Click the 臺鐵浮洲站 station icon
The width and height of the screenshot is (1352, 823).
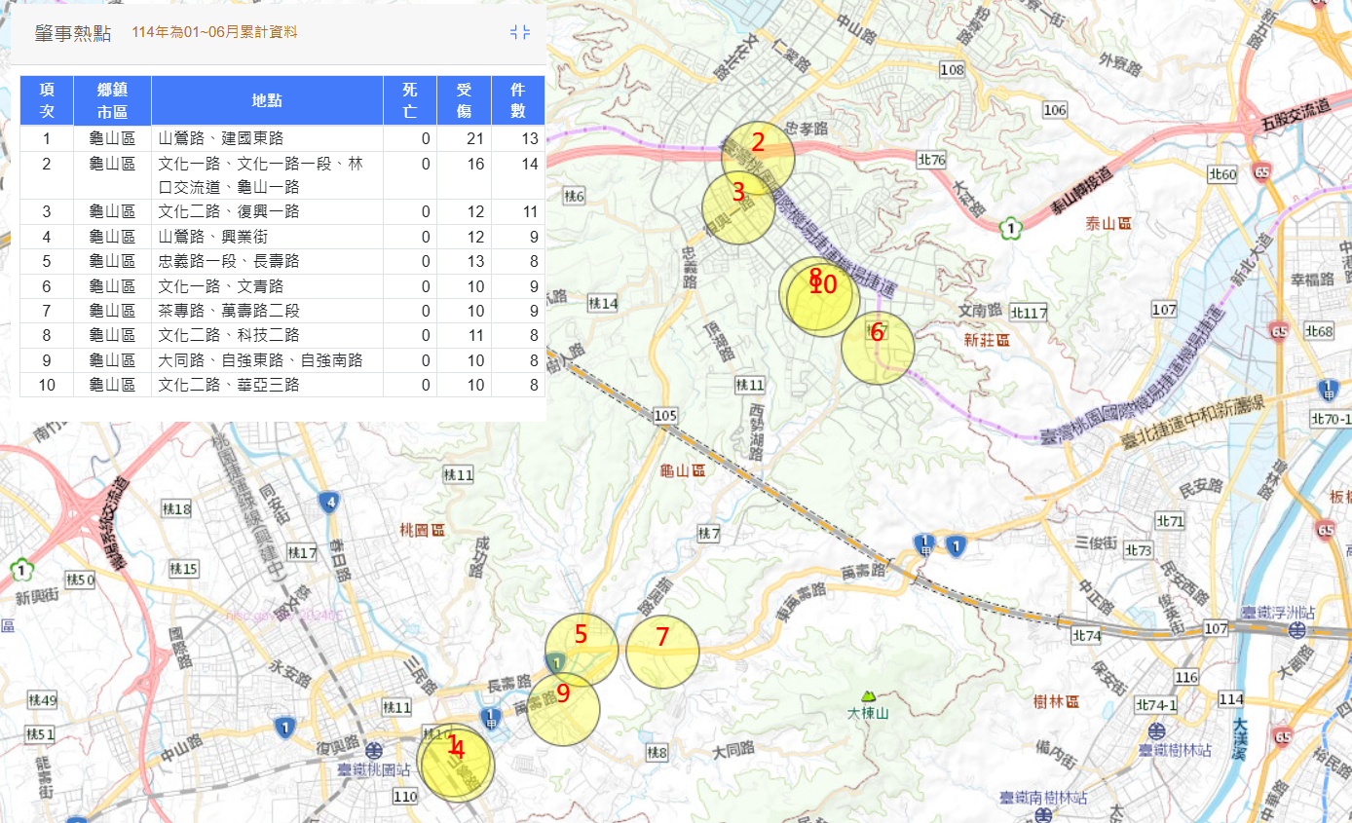1297,631
